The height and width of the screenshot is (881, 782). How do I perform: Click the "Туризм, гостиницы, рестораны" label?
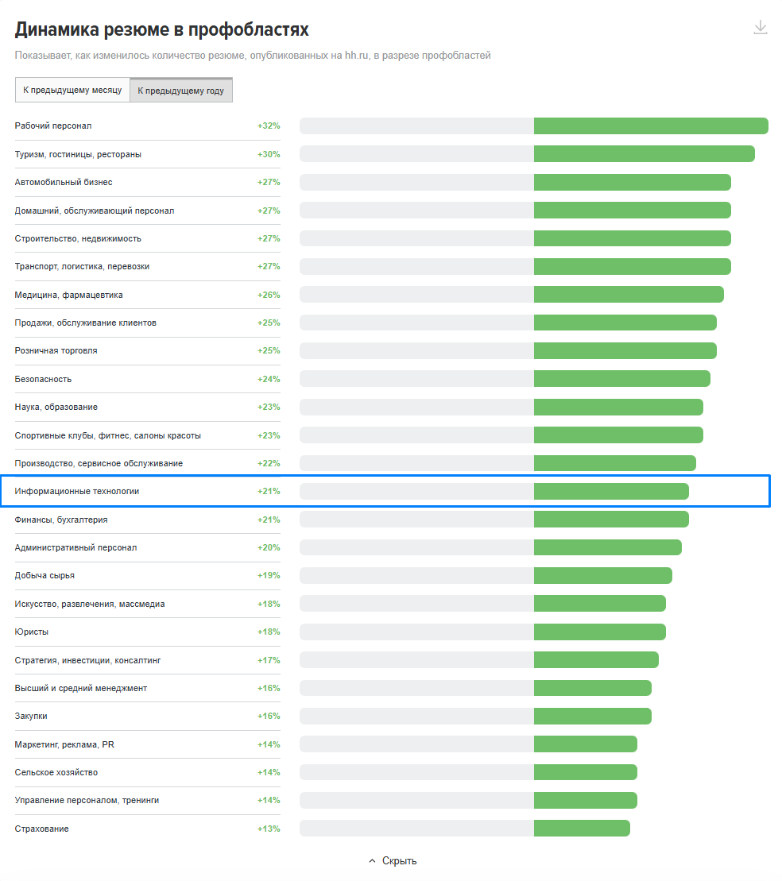pos(78,154)
